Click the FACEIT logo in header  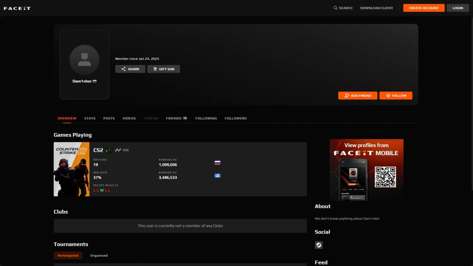tap(17, 8)
